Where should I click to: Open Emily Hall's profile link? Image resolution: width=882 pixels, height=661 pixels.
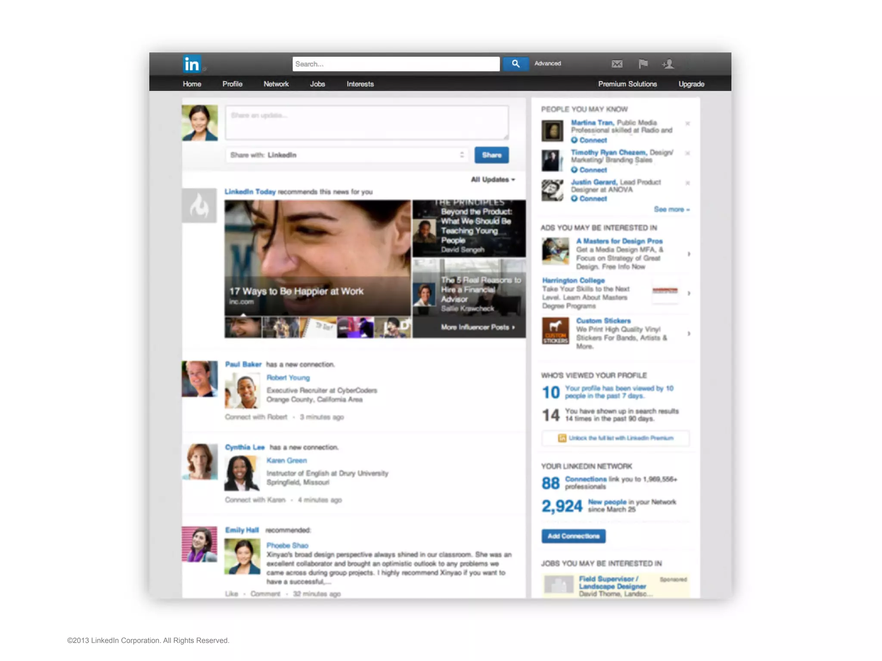(242, 530)
